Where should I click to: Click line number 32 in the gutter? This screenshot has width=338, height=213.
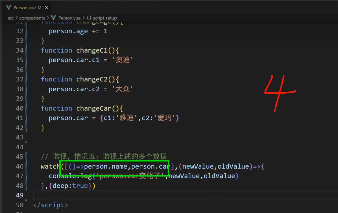click(x=19, y=31)
